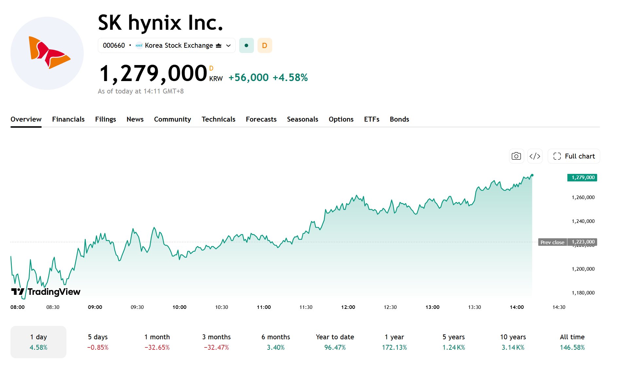Open the embed code icon
623x370 pixels.
[535, 156]
